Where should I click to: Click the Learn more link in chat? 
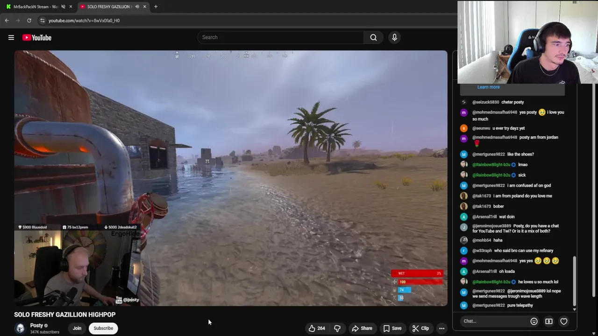click(488, 87)
